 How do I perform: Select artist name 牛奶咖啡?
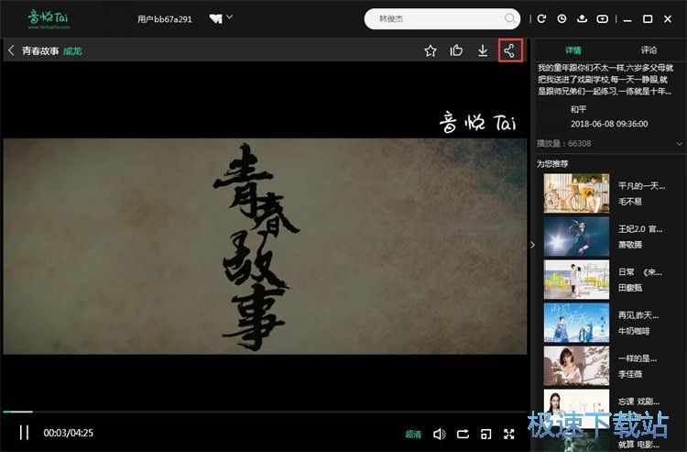pos(634,331)
